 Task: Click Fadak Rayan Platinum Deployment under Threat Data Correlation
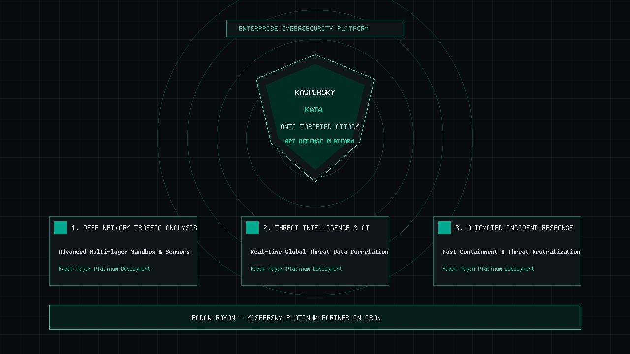pyautogui.click(x=296, y=269)
